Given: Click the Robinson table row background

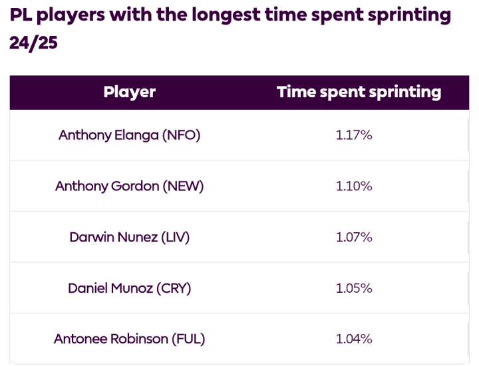Looking at the screenshot, I should coord(239,339).
